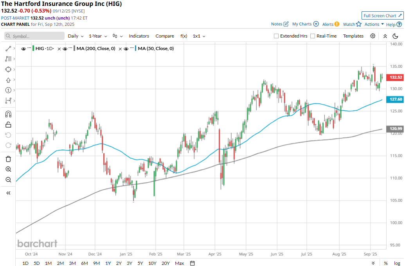
Task: Hide the MA 200 line
Action: tap(65, 49)
